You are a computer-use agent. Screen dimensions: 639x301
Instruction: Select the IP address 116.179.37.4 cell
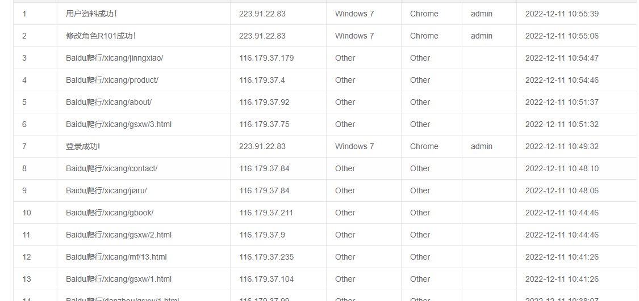(262, 80)
